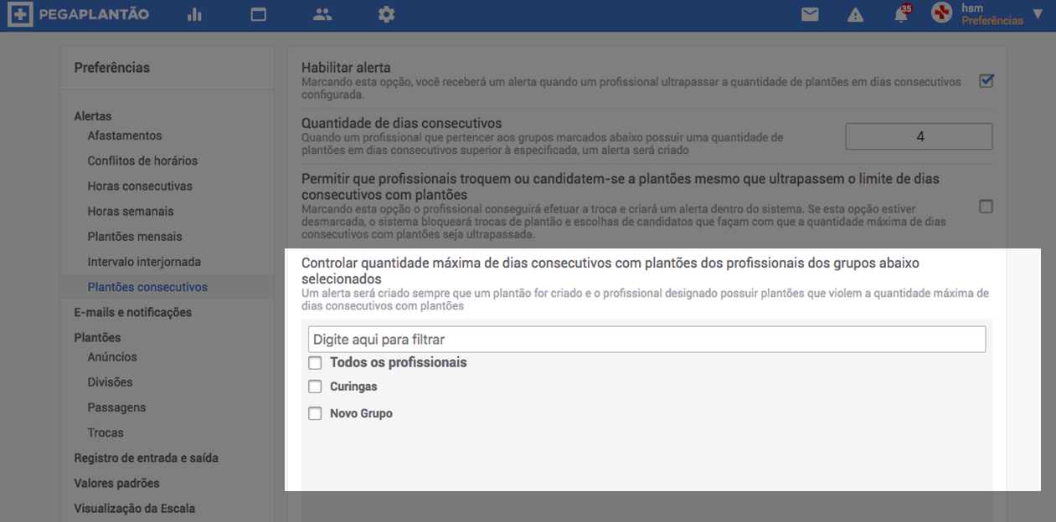Select Trocas in sidebar
This screenshot has height=522, width=1056.
pos(106,432)
